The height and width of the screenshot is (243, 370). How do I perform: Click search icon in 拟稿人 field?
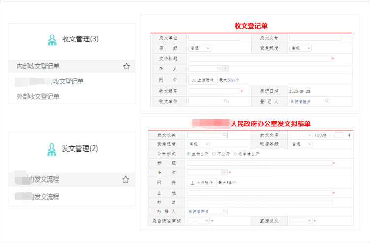[225, 211]
